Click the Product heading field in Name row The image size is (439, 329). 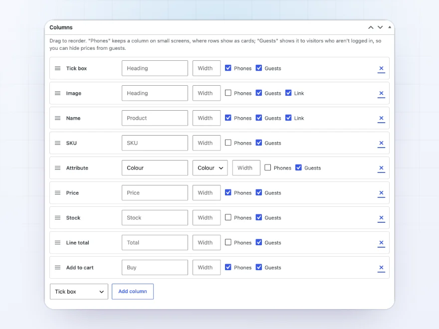click(x=155, y=118)
